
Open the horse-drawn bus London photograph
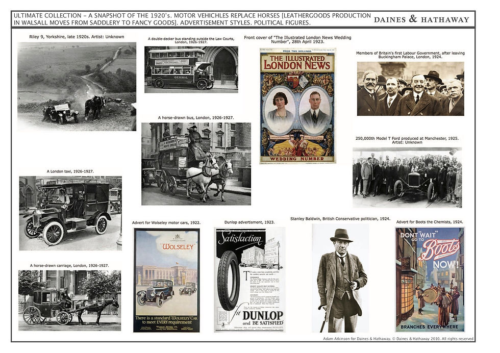tap(196, 164)
